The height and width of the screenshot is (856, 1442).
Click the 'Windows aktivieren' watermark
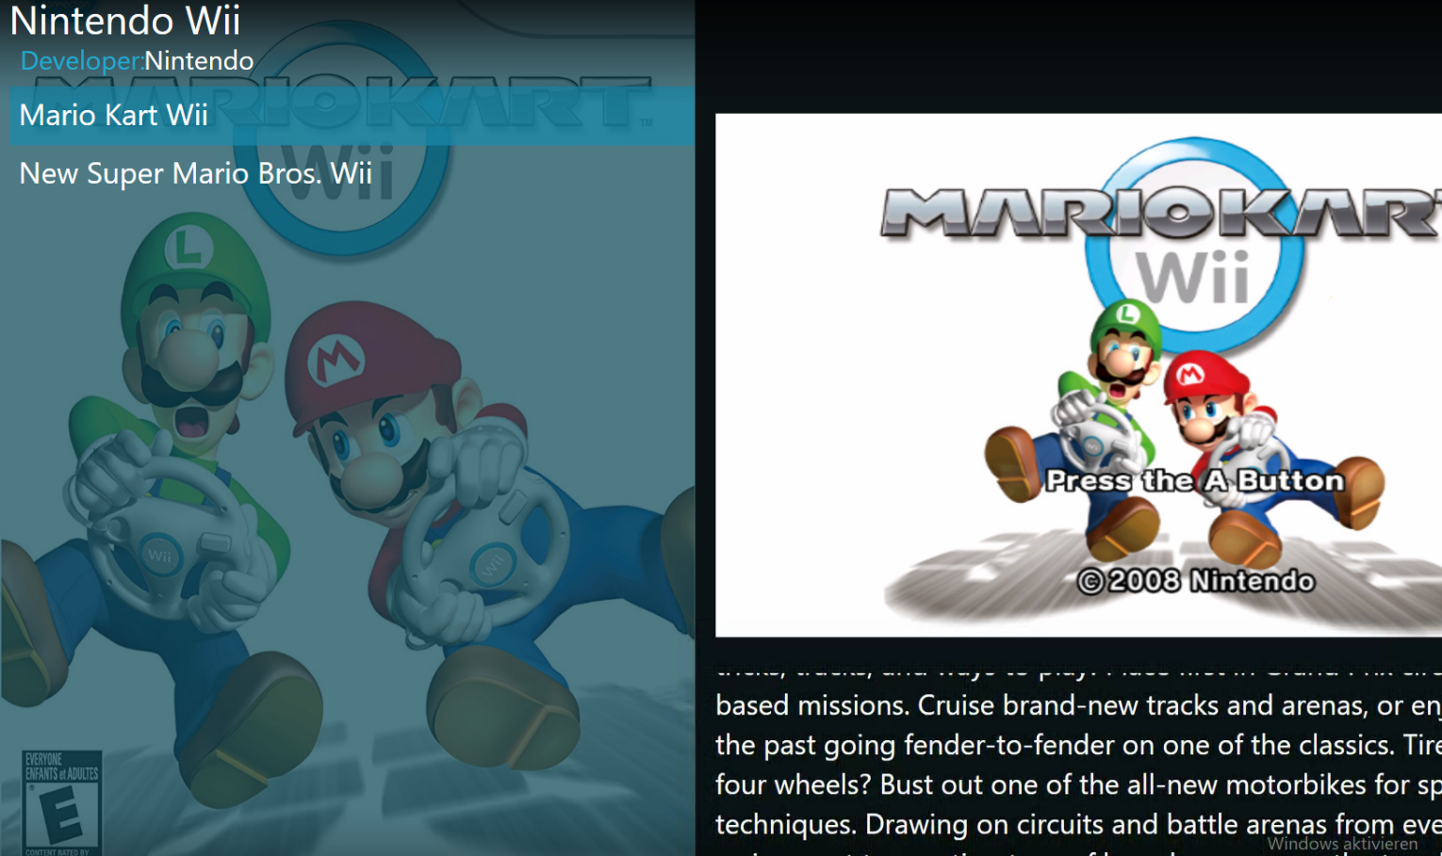click(1342, 844)
